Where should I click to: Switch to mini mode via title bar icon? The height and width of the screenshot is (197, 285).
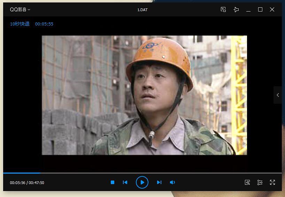(x=223, y=9)
